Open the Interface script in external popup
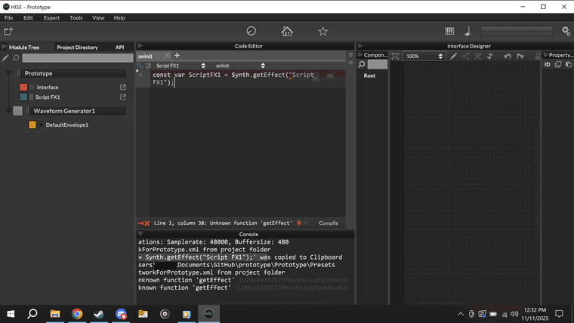Viewport: 574px width, 323px height. [x=123, y=87]
